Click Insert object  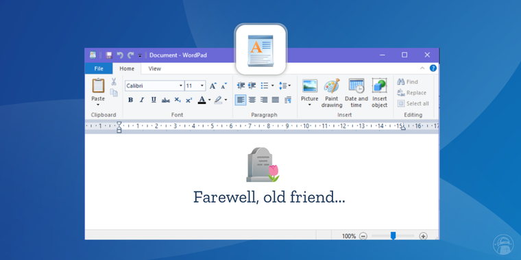coord(380,93)
